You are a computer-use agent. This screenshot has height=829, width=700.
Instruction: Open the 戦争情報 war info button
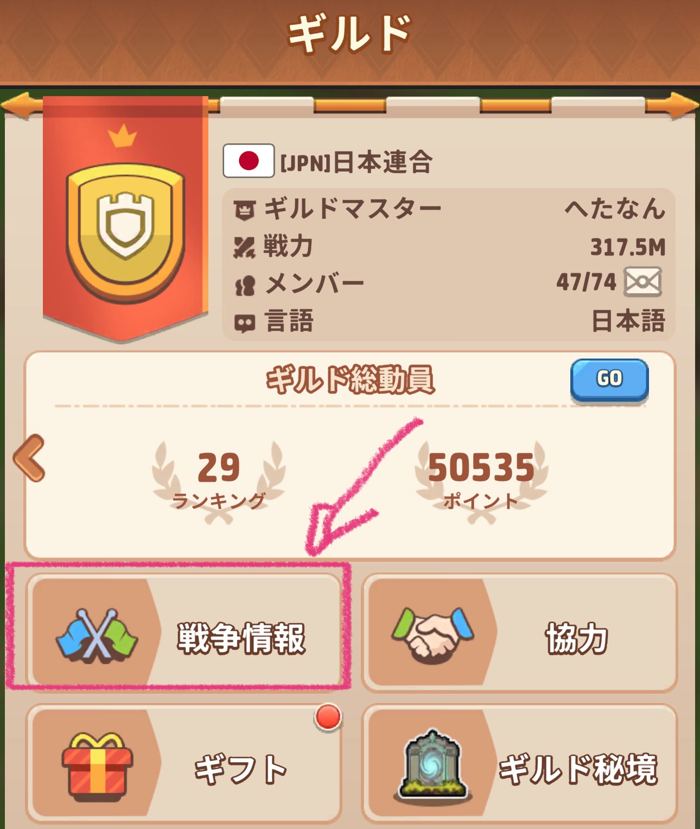[x=184, y=632]
